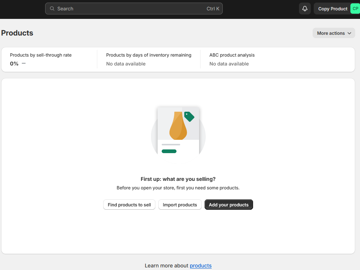
Task: Click the Products page heading
Action: click(x=17, y=33)
